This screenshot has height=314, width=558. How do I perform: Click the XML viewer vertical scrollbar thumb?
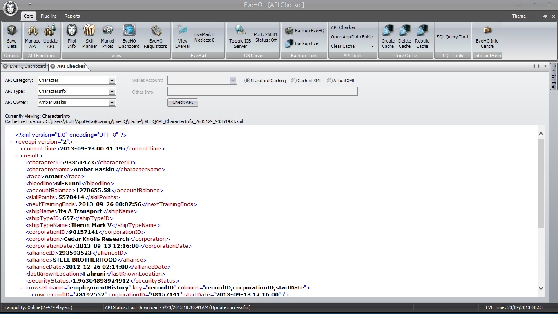point(541,184)
